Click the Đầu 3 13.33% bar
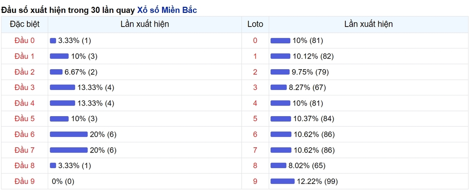This screenshot has width=470, height=190. (62, 88)
